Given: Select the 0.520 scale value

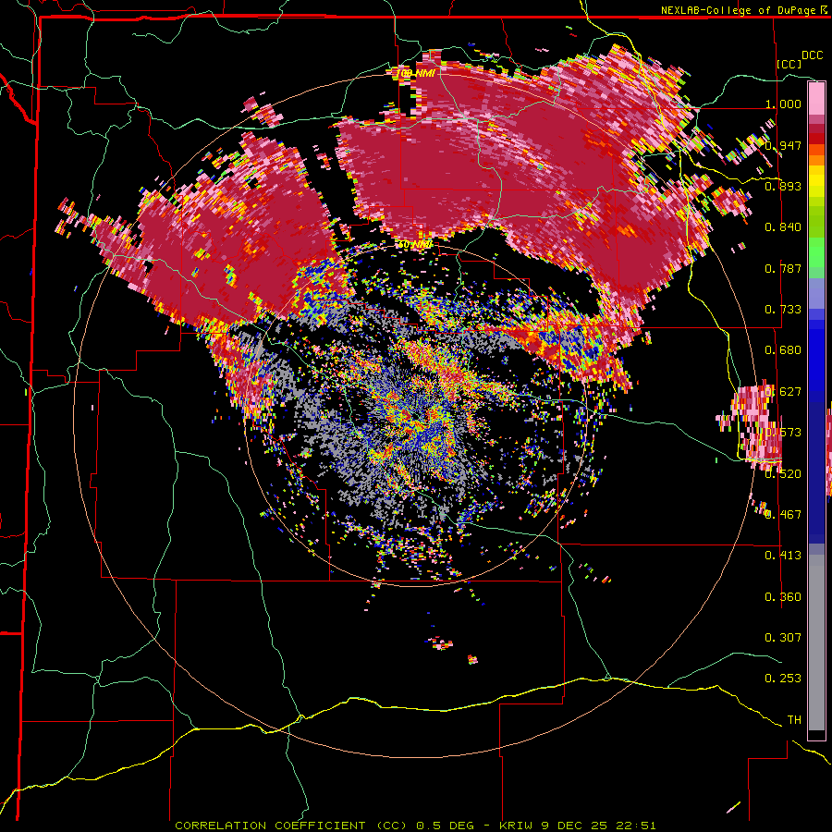Looking at the screenshot, I should pyautogui.click(x=783, y=473).
